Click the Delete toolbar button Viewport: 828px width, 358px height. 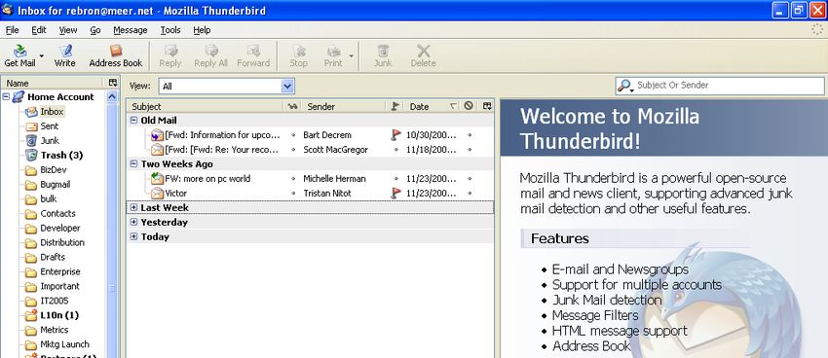424,55
